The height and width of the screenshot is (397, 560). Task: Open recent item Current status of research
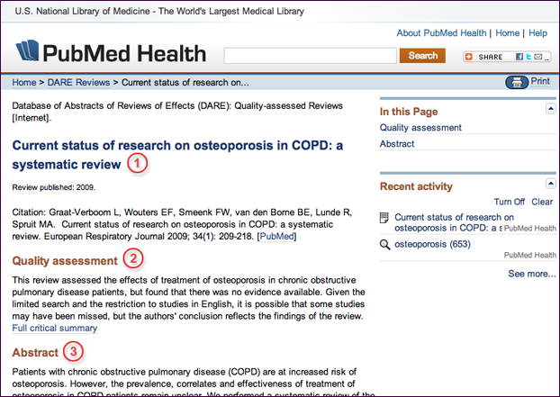pos(454,222)
